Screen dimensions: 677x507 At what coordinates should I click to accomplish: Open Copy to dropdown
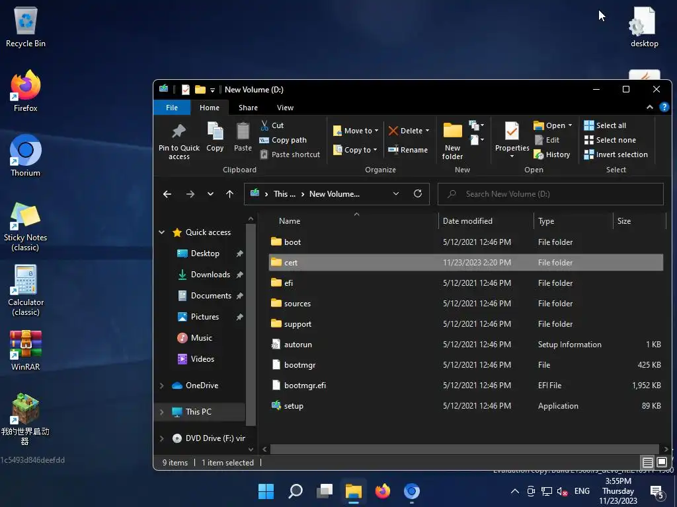[355, 150]
